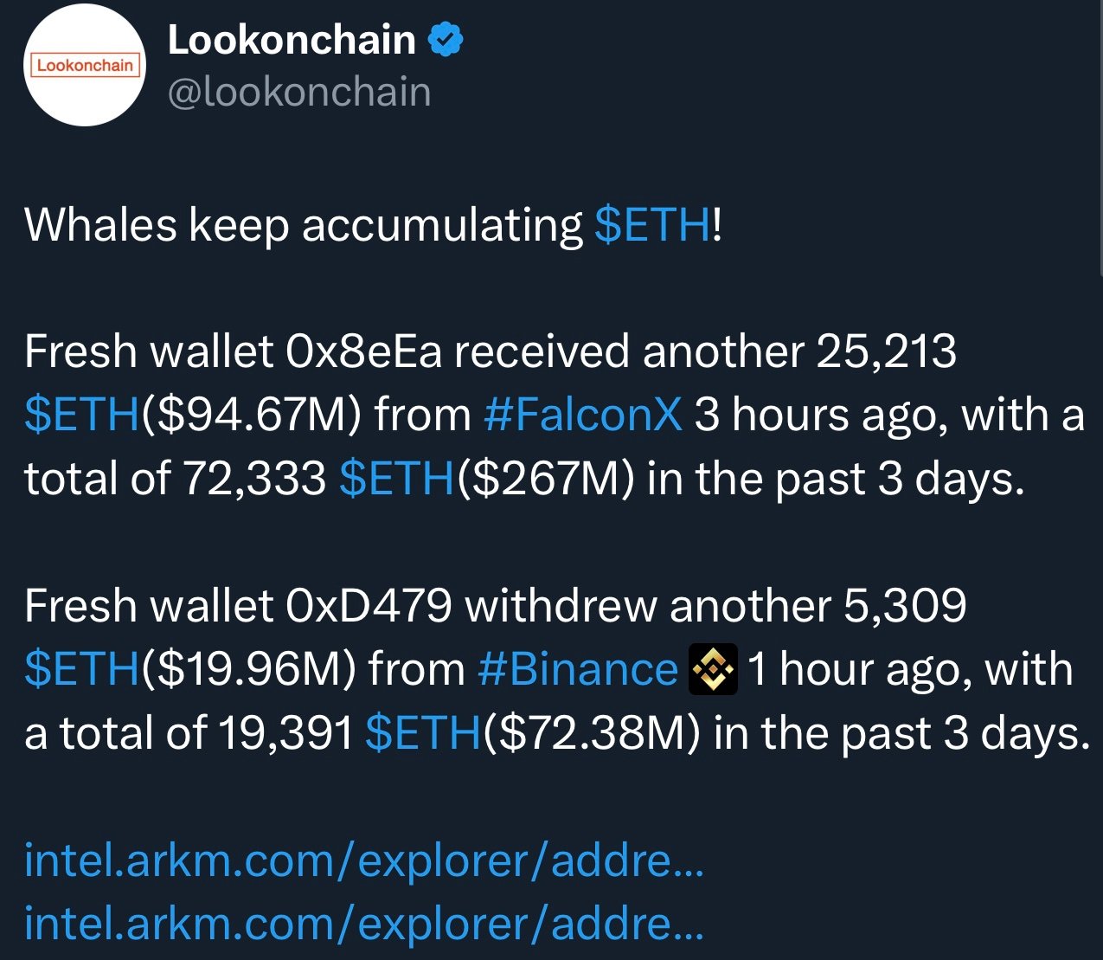Click the $ETH cashtag after 'Whales keep accumulating'
This screenshot has width=1103, height=960.
[653, 225]
